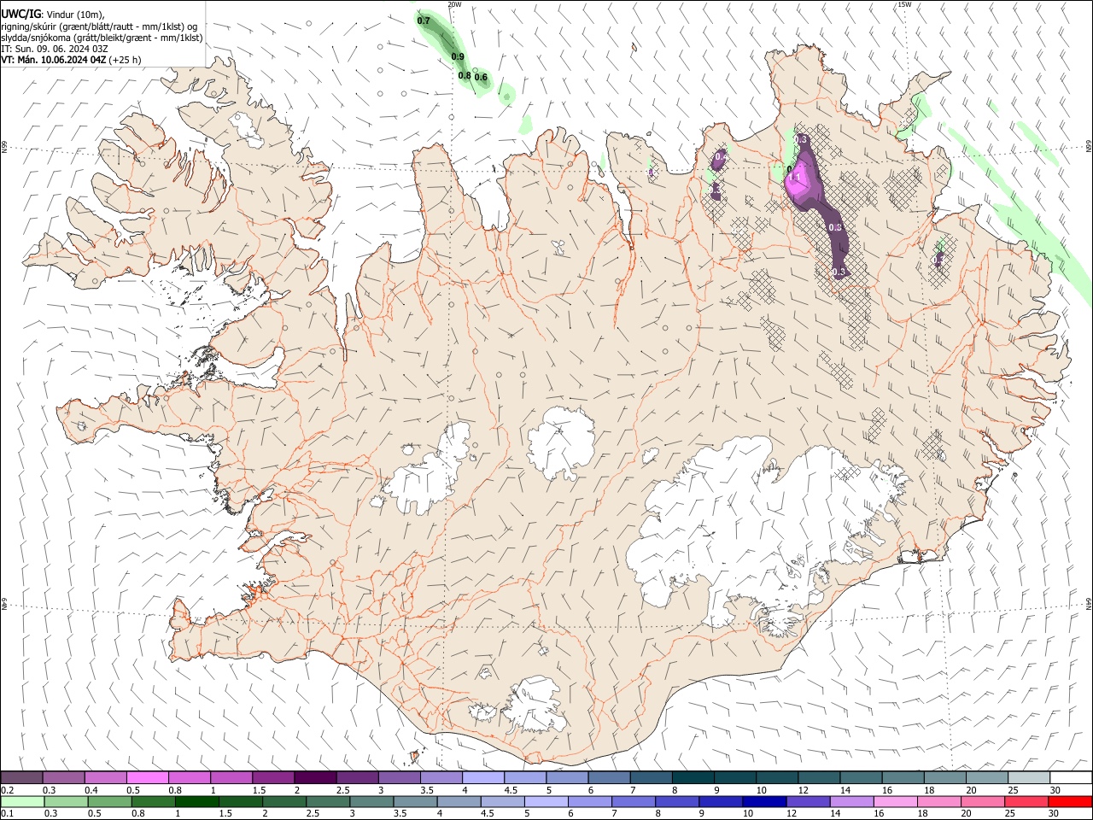Pick the deep blue 10 swatch, bottom row
Image resolution: width=1093 pixels, height=820 pixels.
point(764,801)
